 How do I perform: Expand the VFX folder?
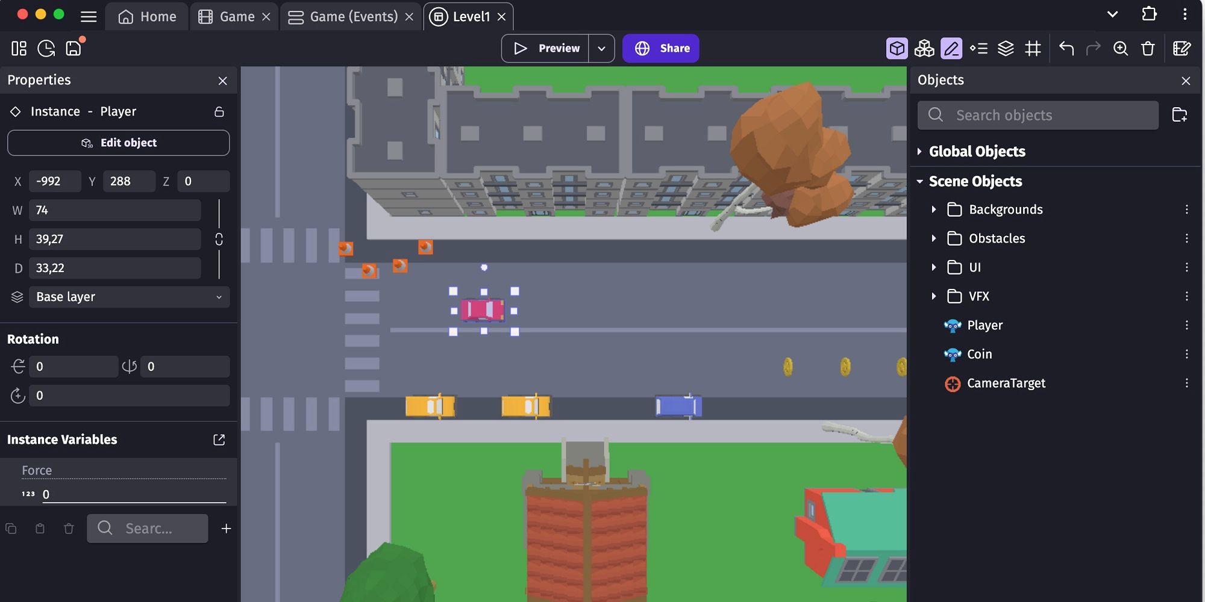tap(933, 296)
